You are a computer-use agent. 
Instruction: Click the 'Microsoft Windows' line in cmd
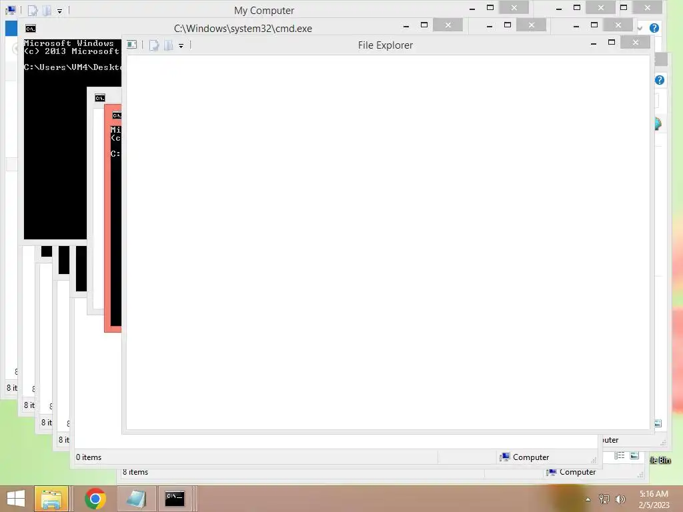point(69,43)
